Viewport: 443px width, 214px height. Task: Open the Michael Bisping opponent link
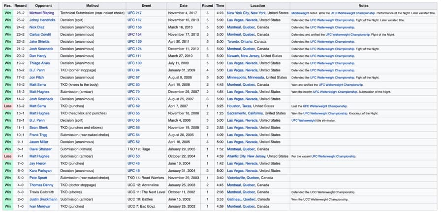click(42, 13)
